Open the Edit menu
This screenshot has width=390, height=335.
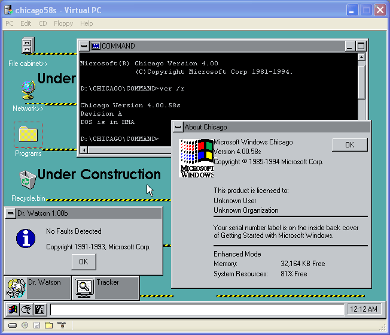[26, 24]
